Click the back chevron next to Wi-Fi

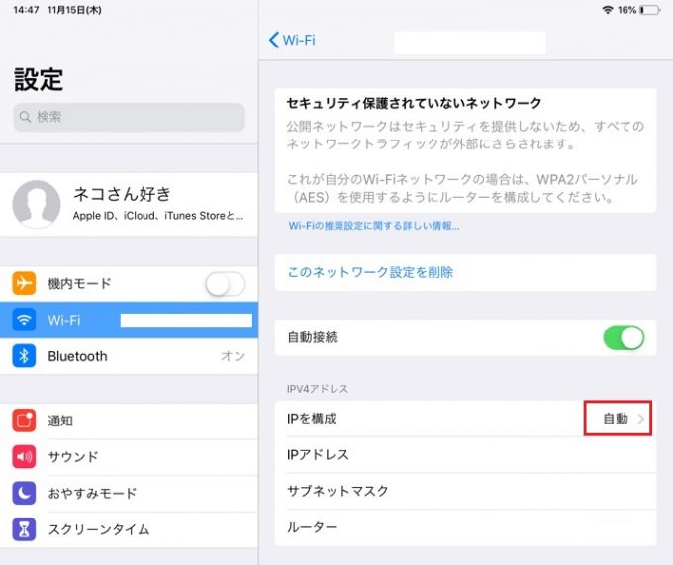pos(274,40)
